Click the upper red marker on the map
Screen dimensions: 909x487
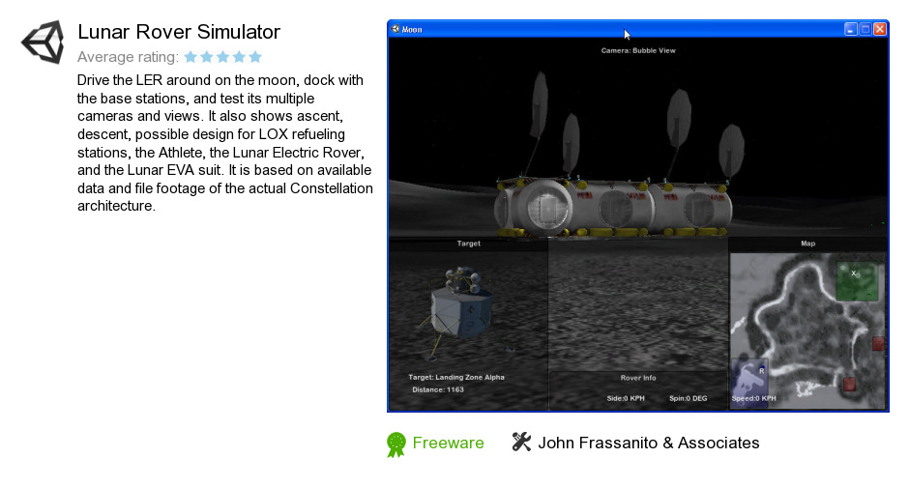pos(878,343)
